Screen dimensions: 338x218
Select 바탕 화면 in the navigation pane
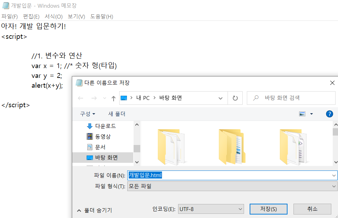(103, 158)
